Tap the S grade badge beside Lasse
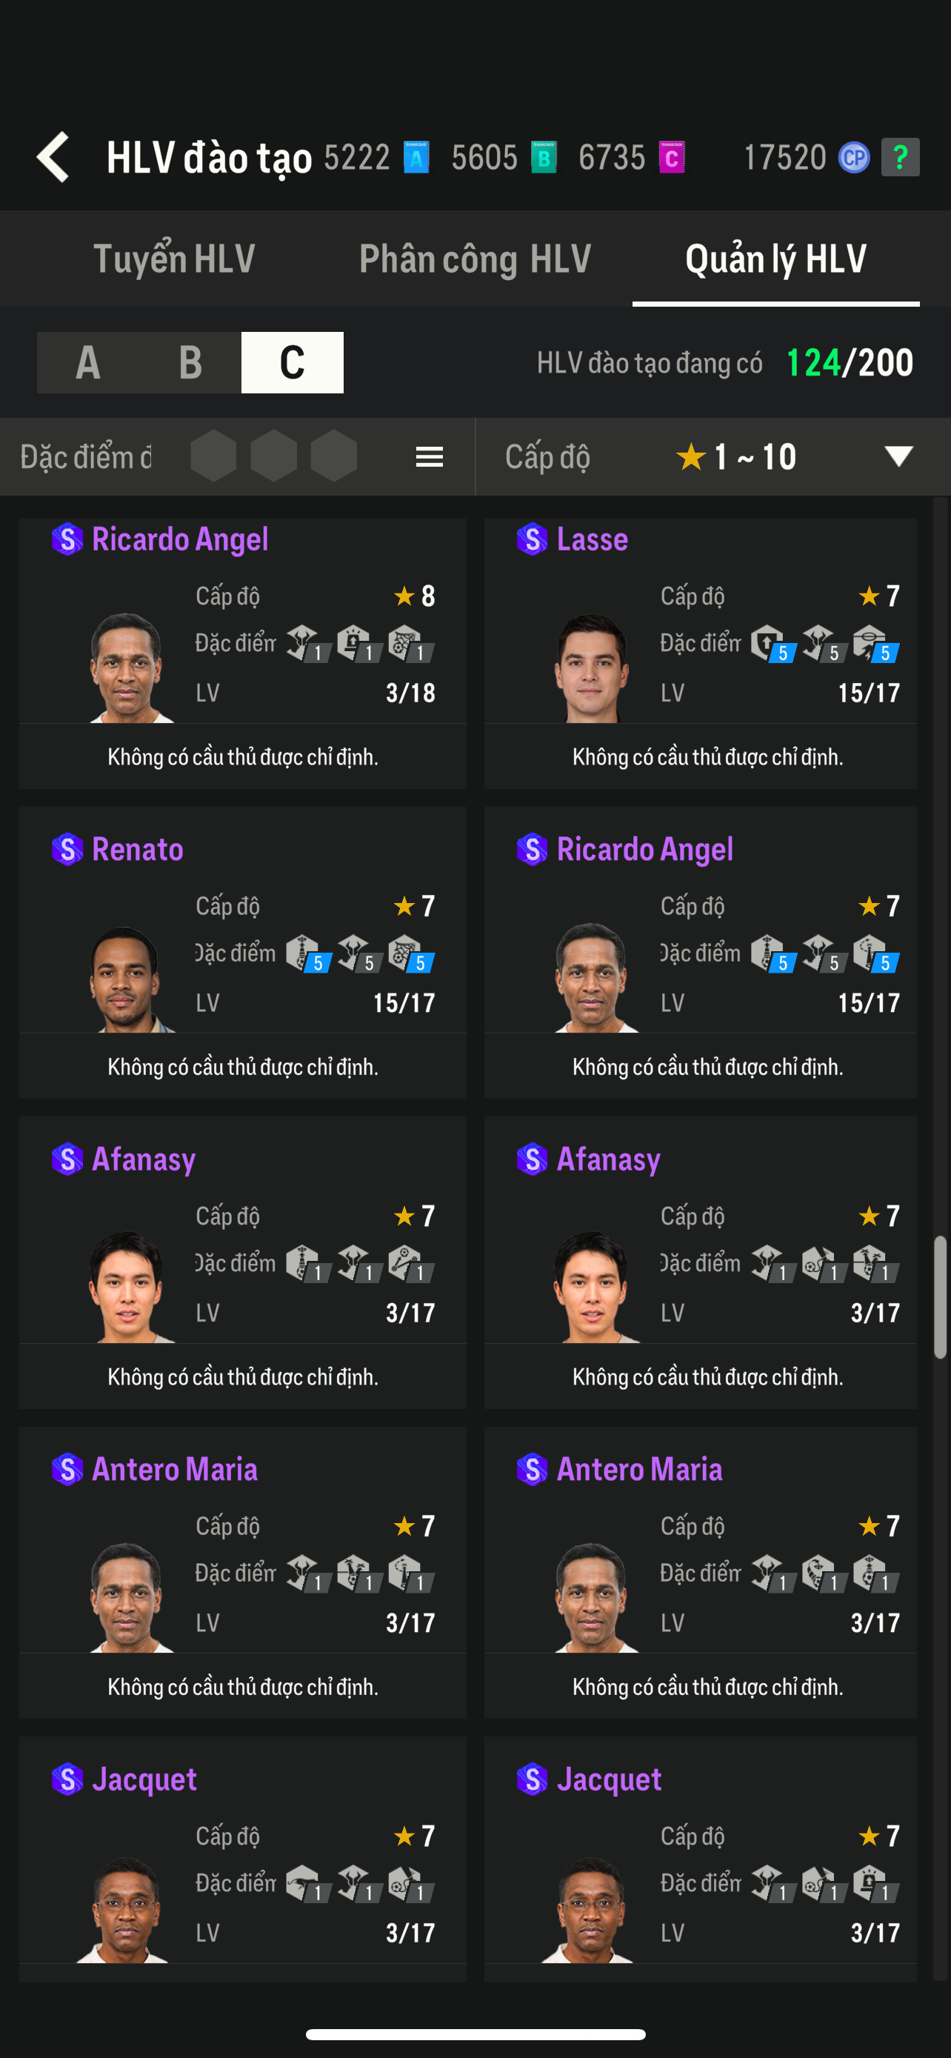The height and width of the screenshot is (2058, 951). [532, 539]
